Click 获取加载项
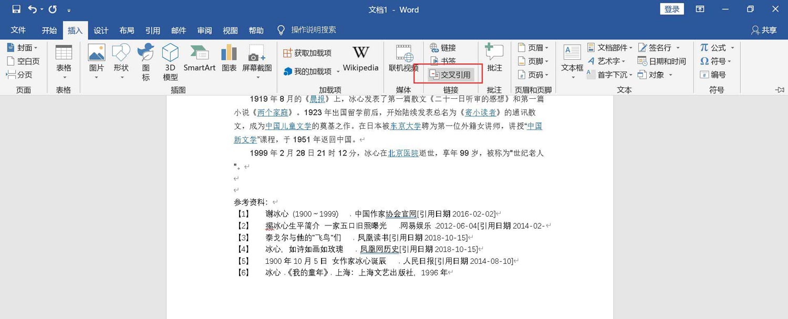This screenshot has height=319, width=788. tap(307, 53)
